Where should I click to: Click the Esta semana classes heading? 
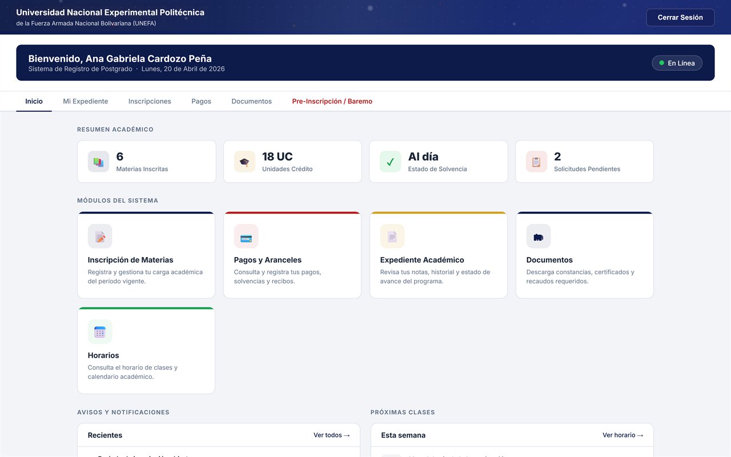pyautogui.click(x=403, y=435)
